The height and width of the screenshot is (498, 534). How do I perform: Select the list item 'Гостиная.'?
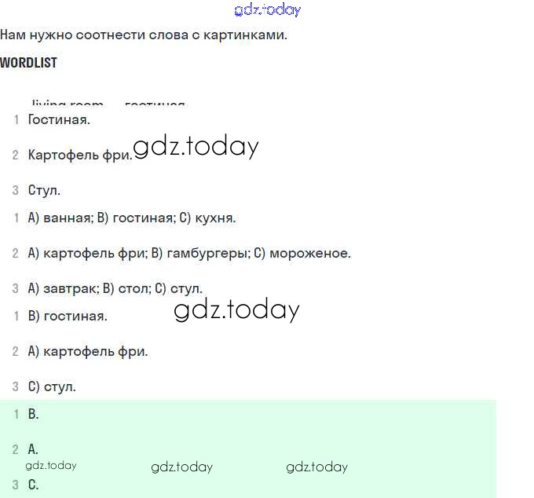[x=59, y=120]
